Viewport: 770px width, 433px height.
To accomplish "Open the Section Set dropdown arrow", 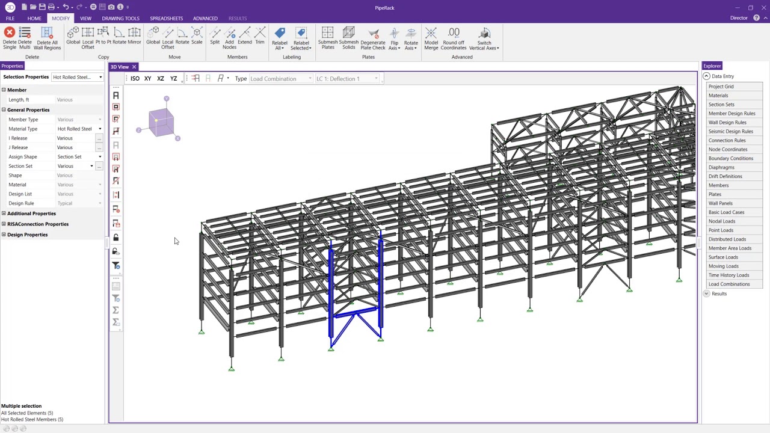I will tap(92, 166).
